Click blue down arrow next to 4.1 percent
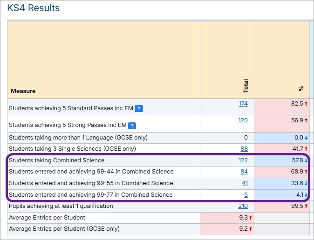Viewport: 314px width, 240px height. tap(306, 195)
